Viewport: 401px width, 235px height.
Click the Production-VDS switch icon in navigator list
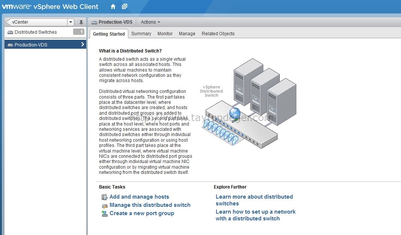10,45
